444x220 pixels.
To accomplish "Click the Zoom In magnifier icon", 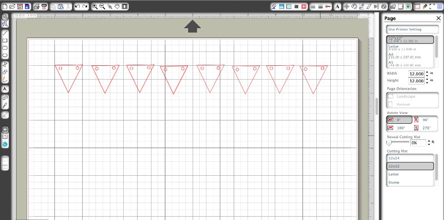I will (x=95, y=7).
